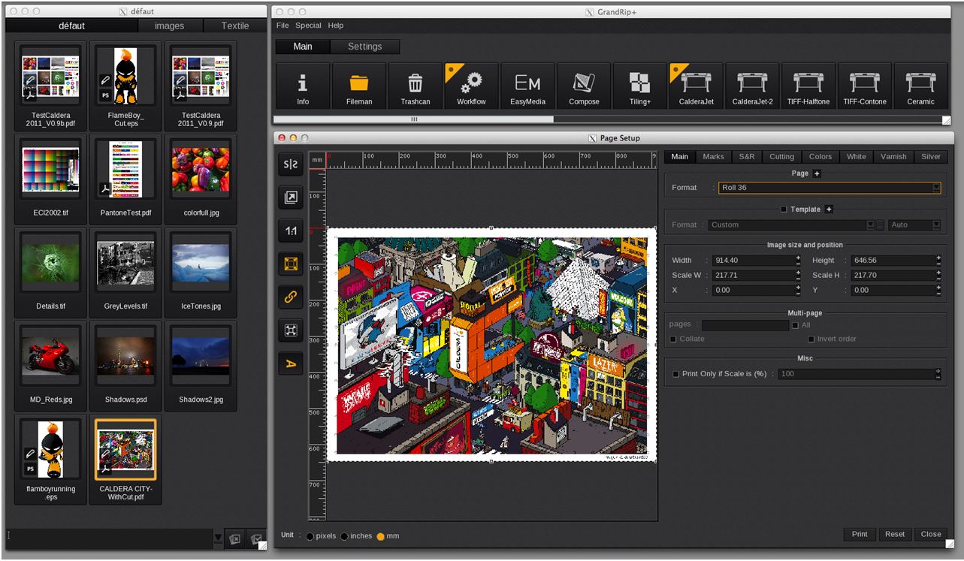The width and height of the screenshot is (964, 561).
Task: Click the scale link icon
Action: tap(291, 297)
